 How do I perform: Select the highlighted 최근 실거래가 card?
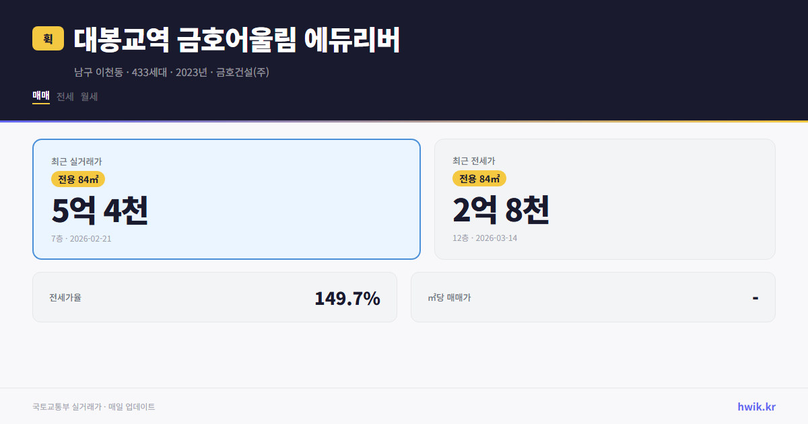[226, 199]
